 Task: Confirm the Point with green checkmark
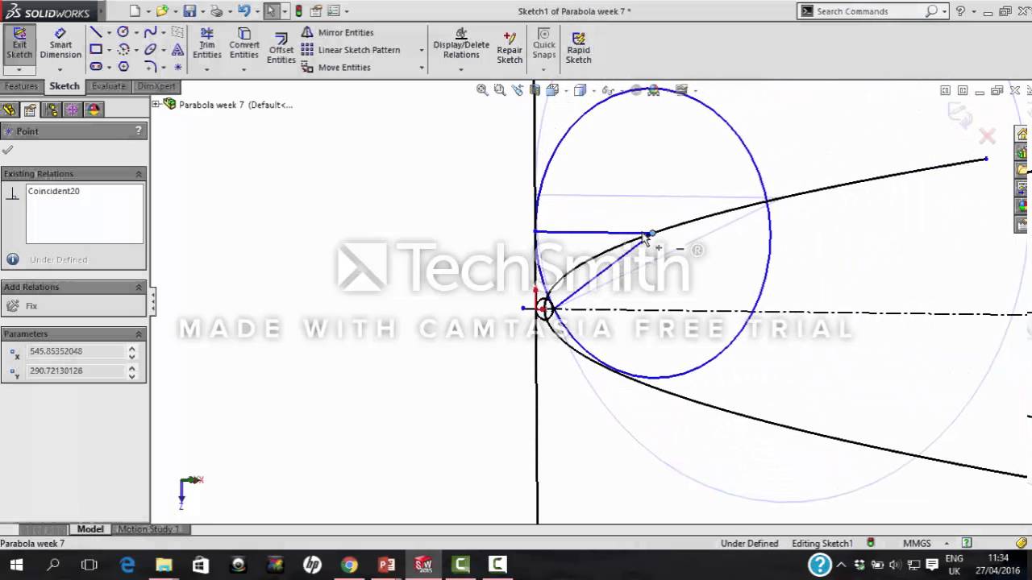tap(8, 150)
